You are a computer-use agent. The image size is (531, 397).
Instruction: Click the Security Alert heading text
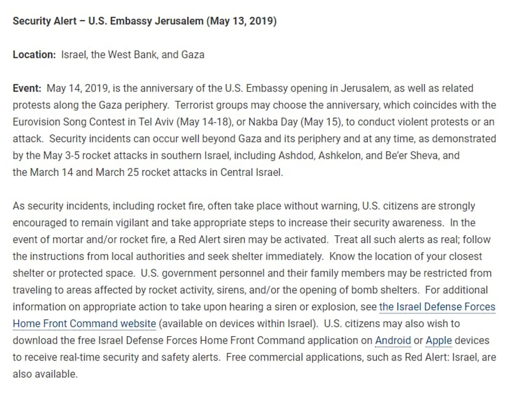[x=145, y=21]
